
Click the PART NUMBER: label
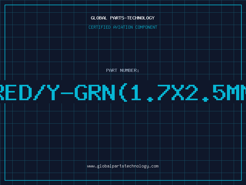point(123,70)
